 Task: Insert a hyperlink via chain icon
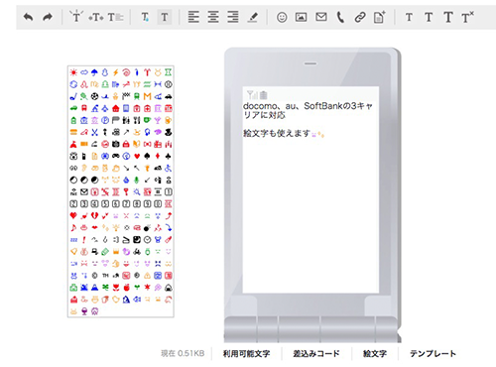click(360, 17)
